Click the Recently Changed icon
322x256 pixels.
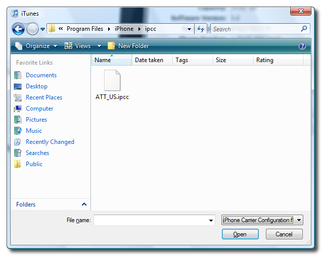[x=18, y=142]
